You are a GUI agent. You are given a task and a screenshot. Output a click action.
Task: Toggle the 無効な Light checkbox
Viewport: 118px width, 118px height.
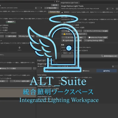62,53
